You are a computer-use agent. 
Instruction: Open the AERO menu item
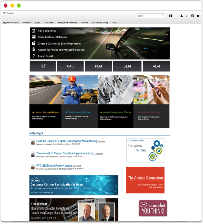pos(115,23)
